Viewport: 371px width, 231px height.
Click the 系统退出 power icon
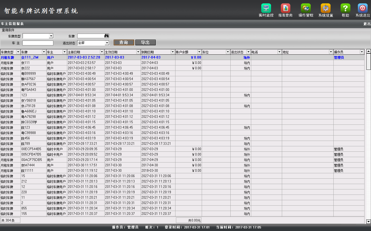[x=362, y=8]
